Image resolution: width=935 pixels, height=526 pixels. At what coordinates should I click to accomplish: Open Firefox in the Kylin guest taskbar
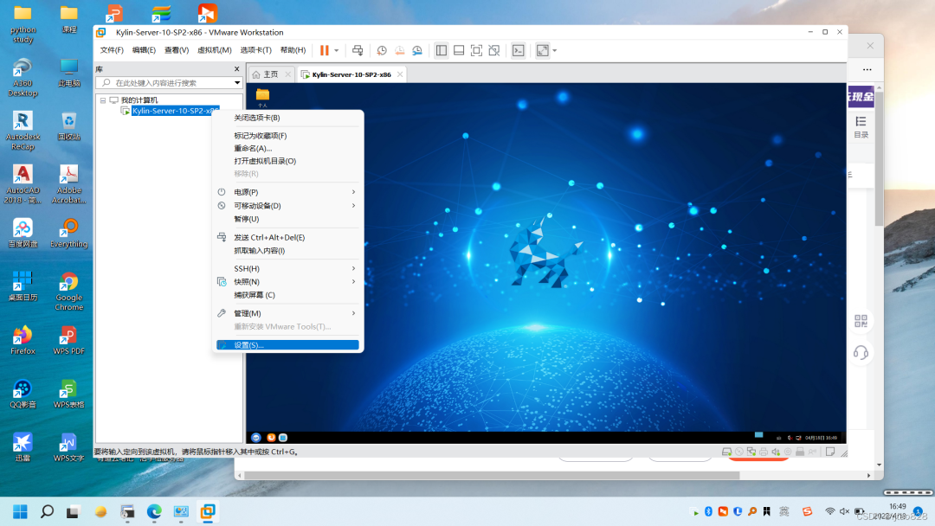click(271, 437)
